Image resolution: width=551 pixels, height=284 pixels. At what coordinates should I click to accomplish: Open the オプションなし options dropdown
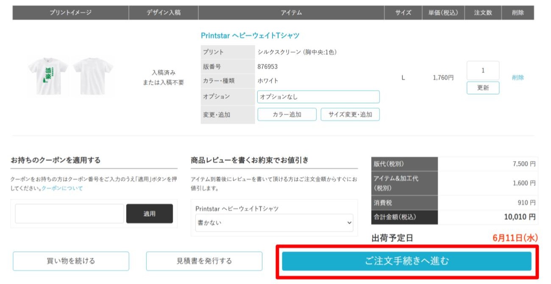319,97
